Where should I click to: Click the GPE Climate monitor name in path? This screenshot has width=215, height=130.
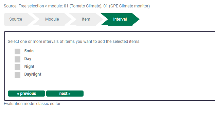tap(129, 6)
